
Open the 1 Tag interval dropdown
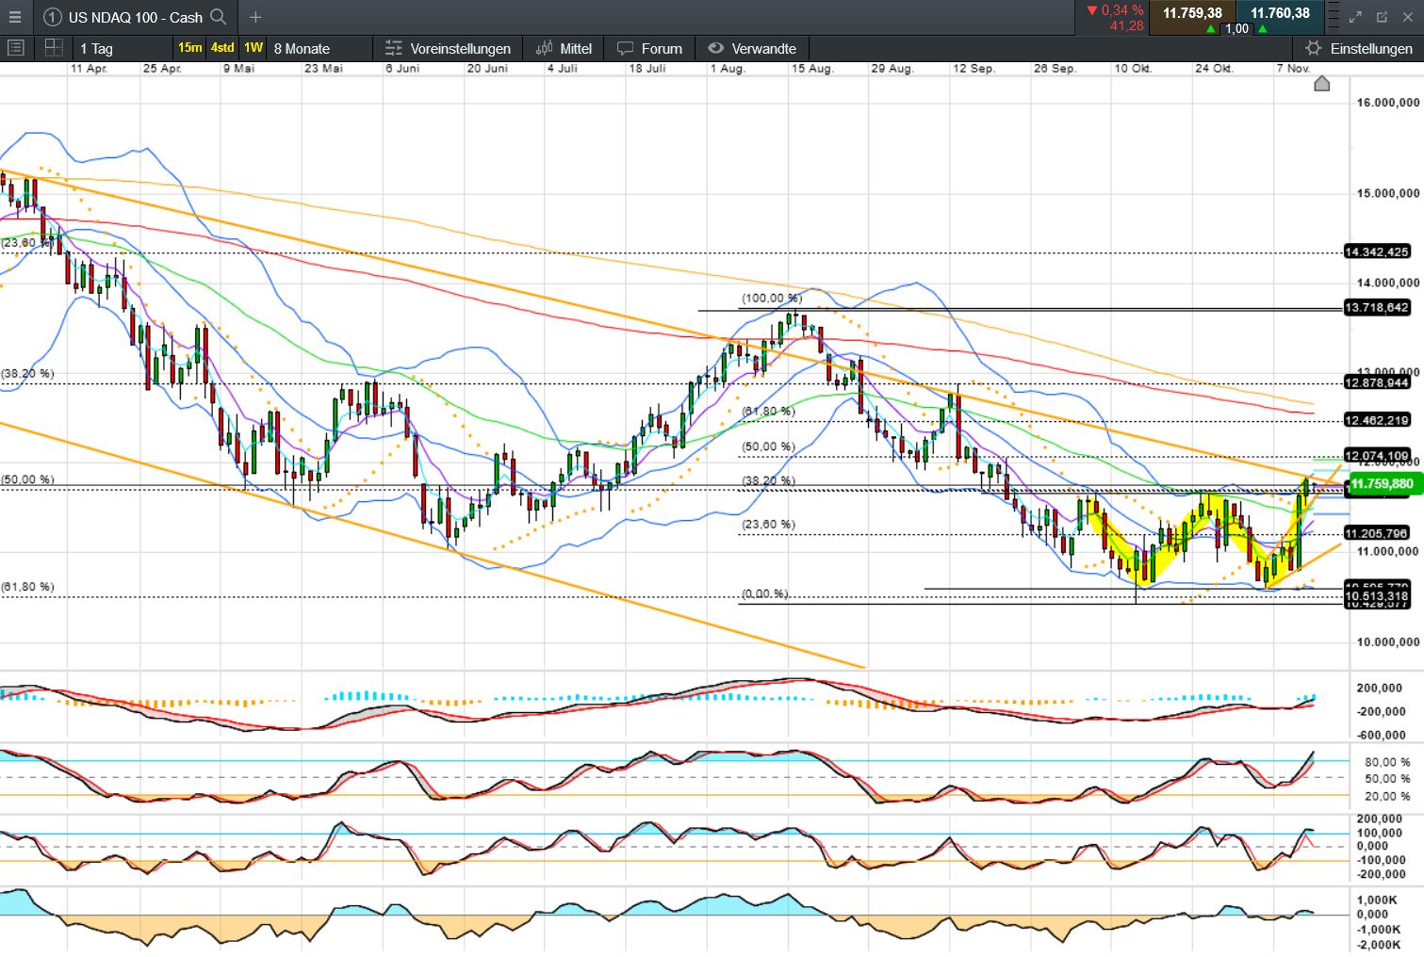[x=96, y=48]
